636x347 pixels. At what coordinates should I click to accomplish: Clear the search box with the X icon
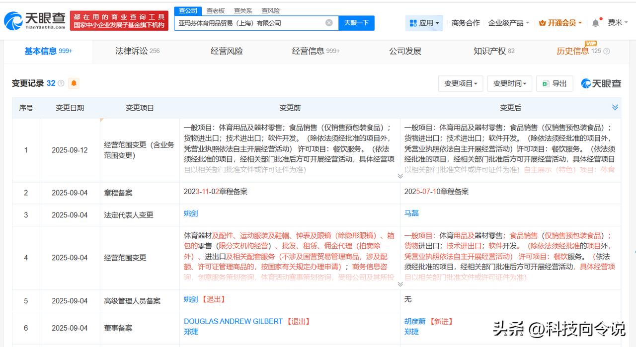pos(329,23)
